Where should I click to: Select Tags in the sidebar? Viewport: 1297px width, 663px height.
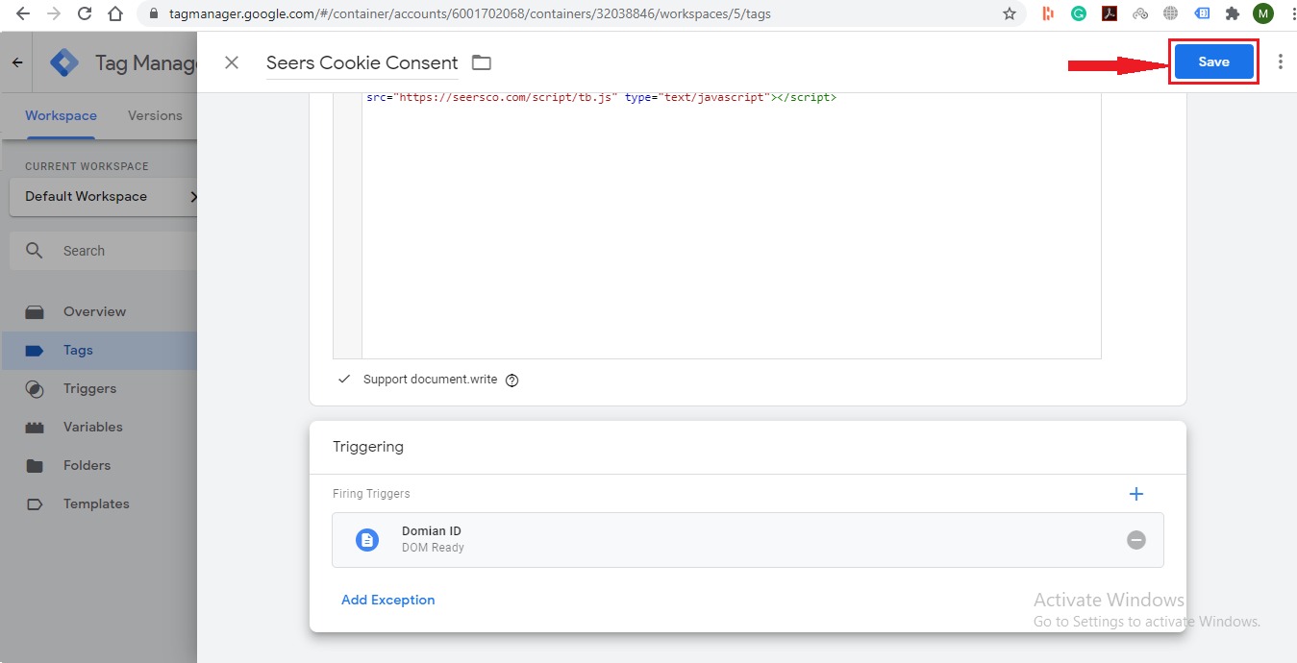[x=98, y=350]
